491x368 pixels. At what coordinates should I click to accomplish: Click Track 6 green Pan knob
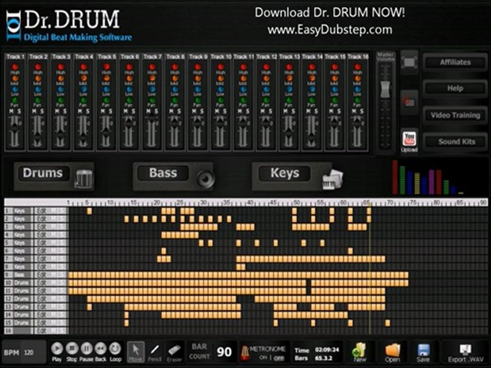(x=129, y=101)
